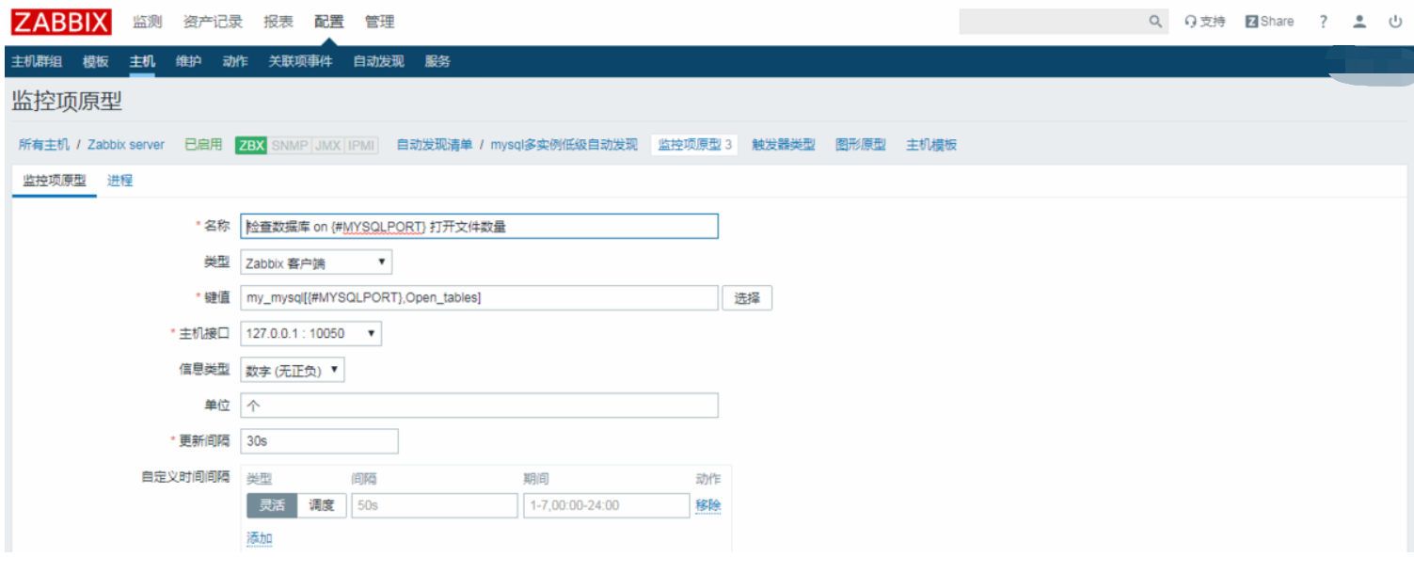1414x573 pixels.
Task: Go to 动作 submenu
Action: (235, 61)
